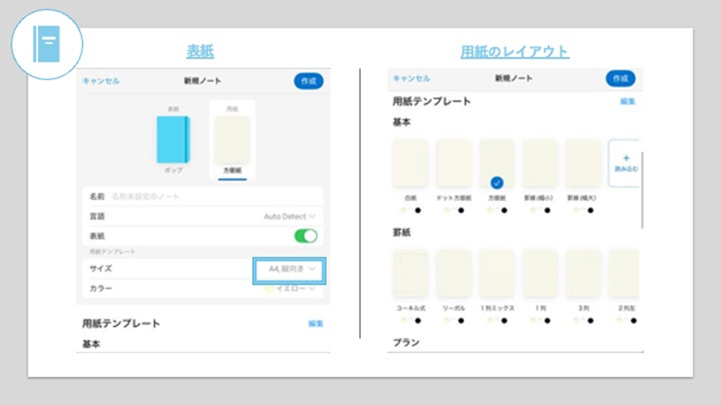Image resolution: width=721 pixels, height=405 pixels.
Task: Choose the 白紙 blank paper template
Action: click(410, 164)
